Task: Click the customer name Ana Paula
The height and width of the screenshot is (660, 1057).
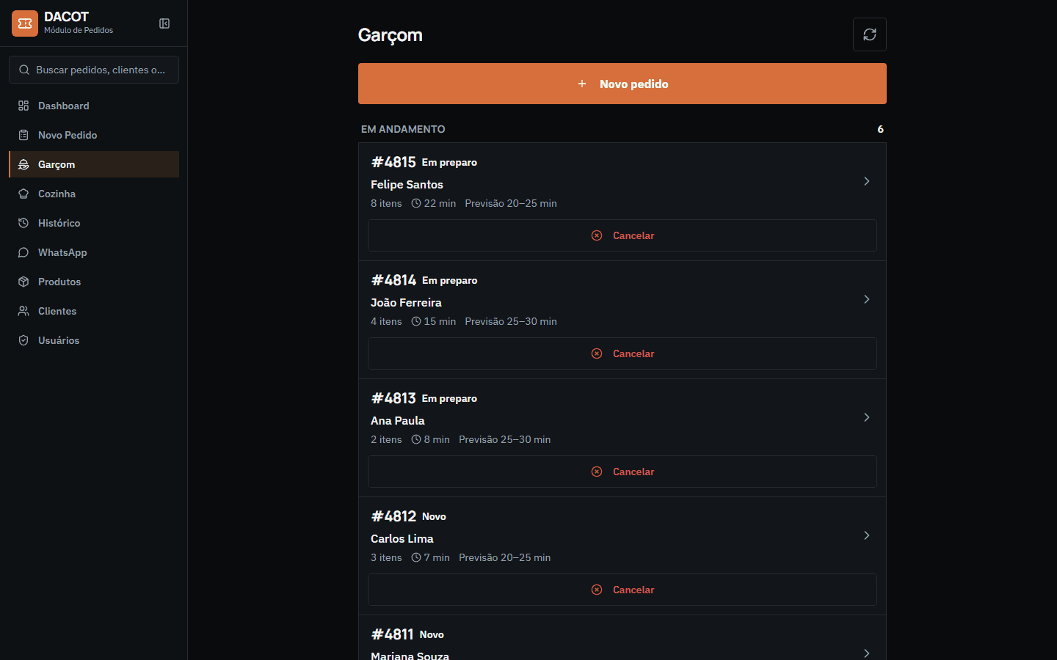Action: pyautogui.click(x=398, y=420)
